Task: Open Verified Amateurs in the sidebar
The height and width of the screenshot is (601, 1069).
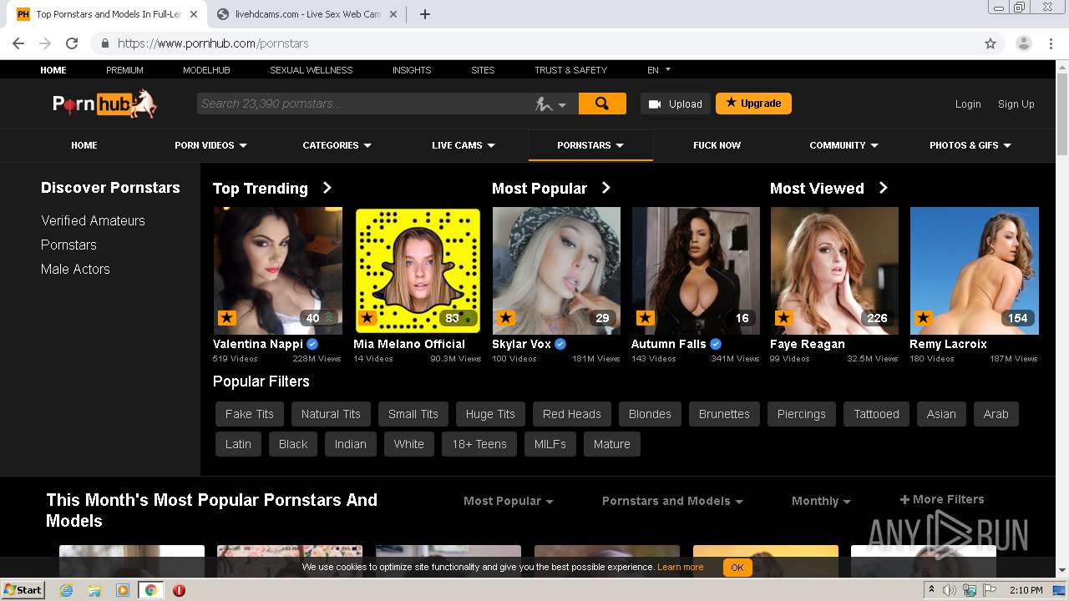Action: point(93,220)
